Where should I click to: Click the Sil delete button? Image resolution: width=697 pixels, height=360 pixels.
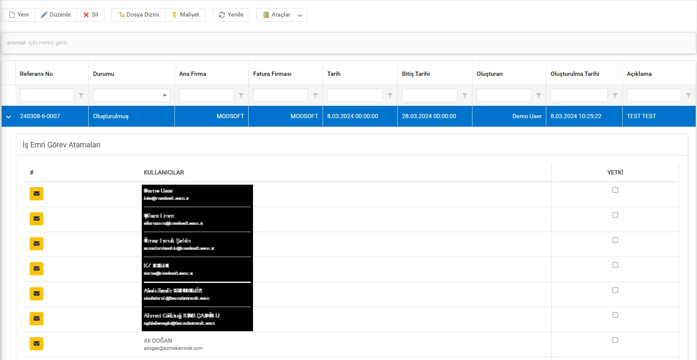90,15
